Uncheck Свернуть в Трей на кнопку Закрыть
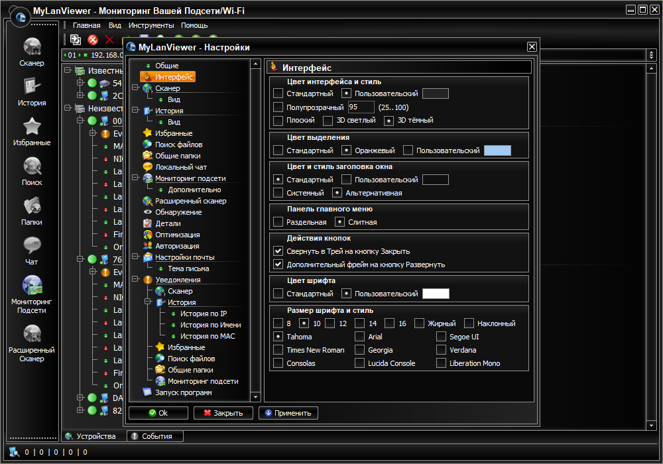Screen dimensions: 663x464 tap(278, 251)
